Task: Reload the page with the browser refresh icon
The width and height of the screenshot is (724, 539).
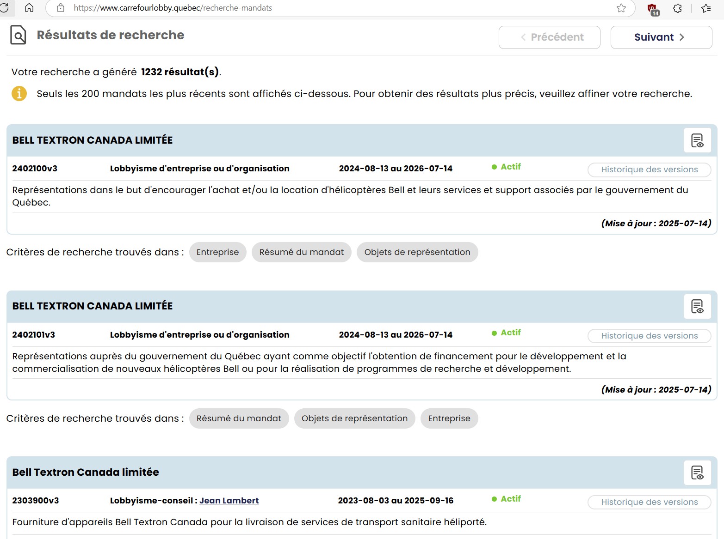Action: (x=4, y=8)
